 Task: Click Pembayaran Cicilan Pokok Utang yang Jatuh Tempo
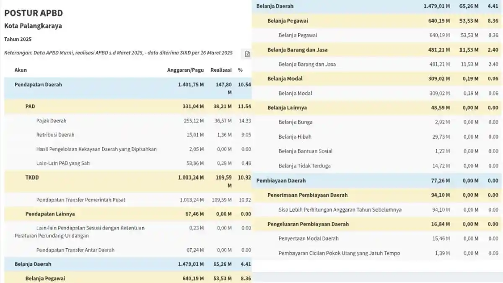339,253
